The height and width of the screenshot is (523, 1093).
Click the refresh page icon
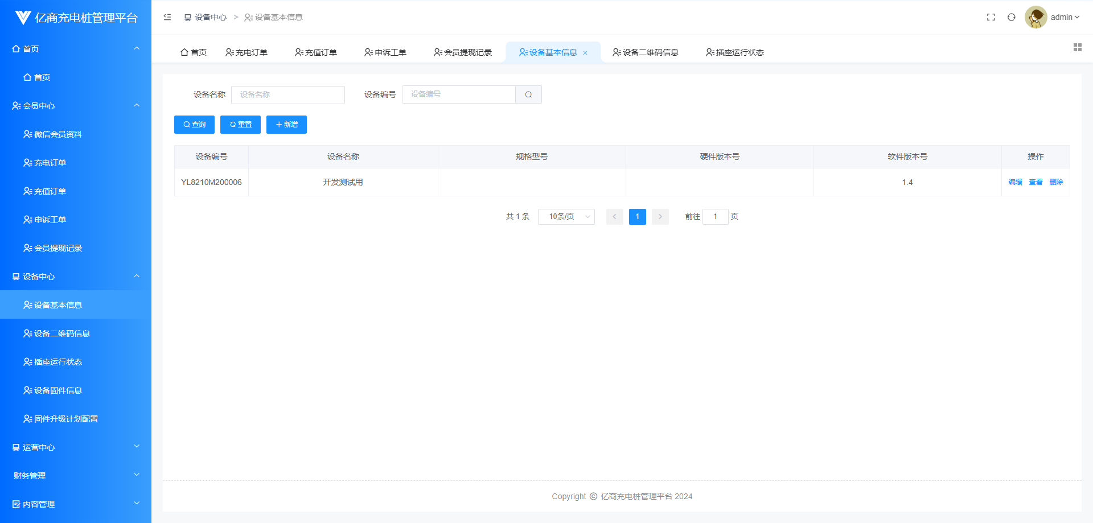tap(1011, 17)
